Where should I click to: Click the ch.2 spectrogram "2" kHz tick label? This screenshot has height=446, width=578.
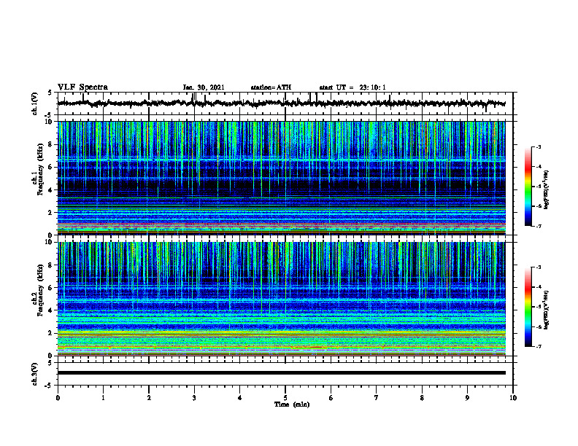pos(50,333)
